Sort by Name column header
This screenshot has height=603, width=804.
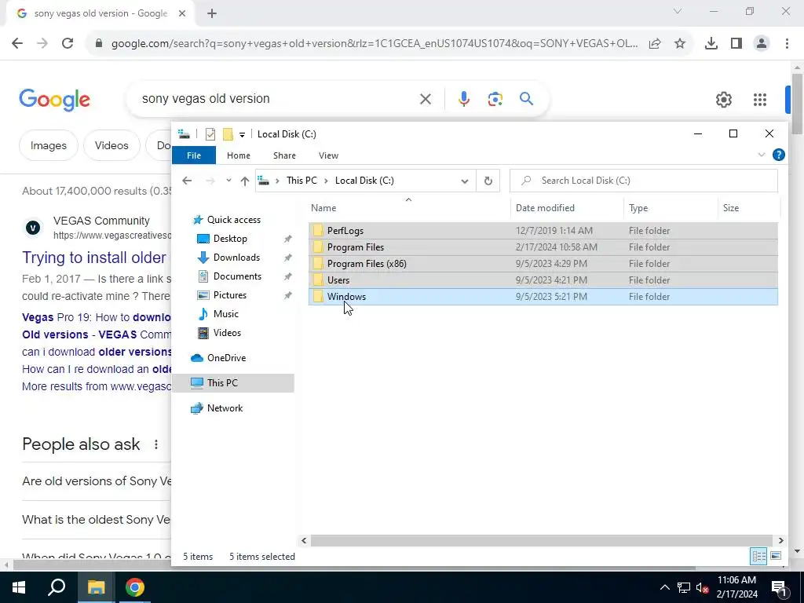coord(409,208)
